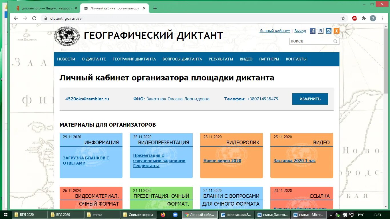Close the Yandex search tab

click(76, 8)
